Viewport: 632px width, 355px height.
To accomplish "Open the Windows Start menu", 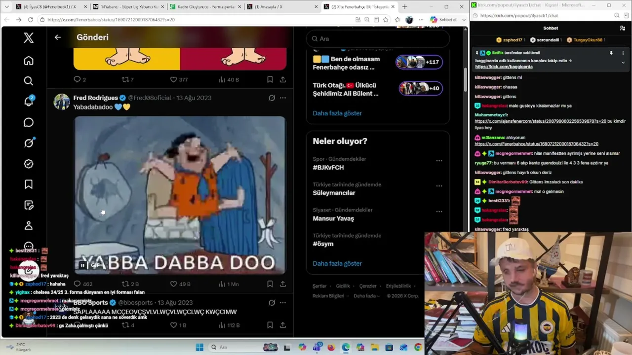I will point(199,347).
